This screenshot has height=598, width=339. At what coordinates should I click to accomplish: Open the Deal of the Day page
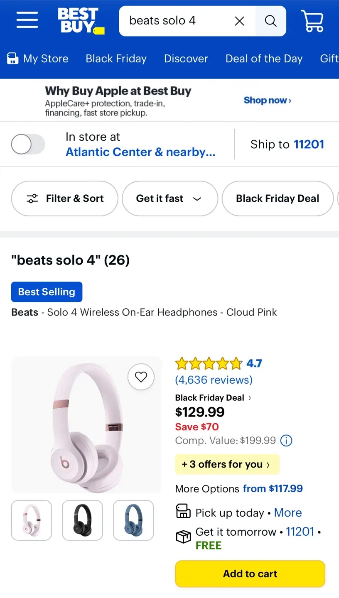[x=264, y=59]
